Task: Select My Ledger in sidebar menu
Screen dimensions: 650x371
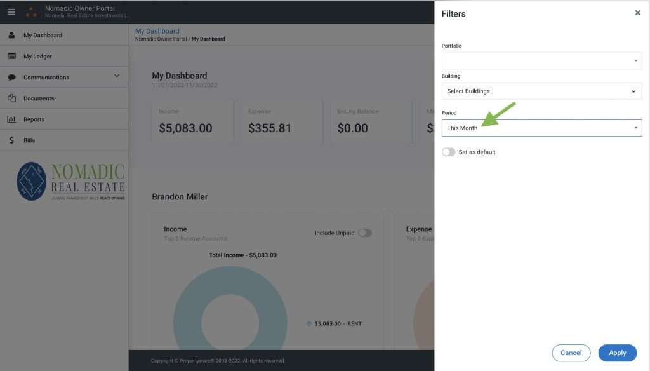Action: point(38,57)
